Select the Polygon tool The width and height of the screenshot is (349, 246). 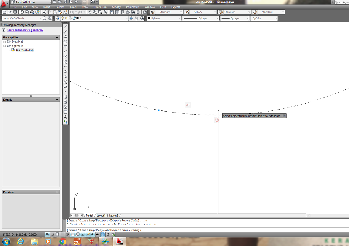(66, 42)
